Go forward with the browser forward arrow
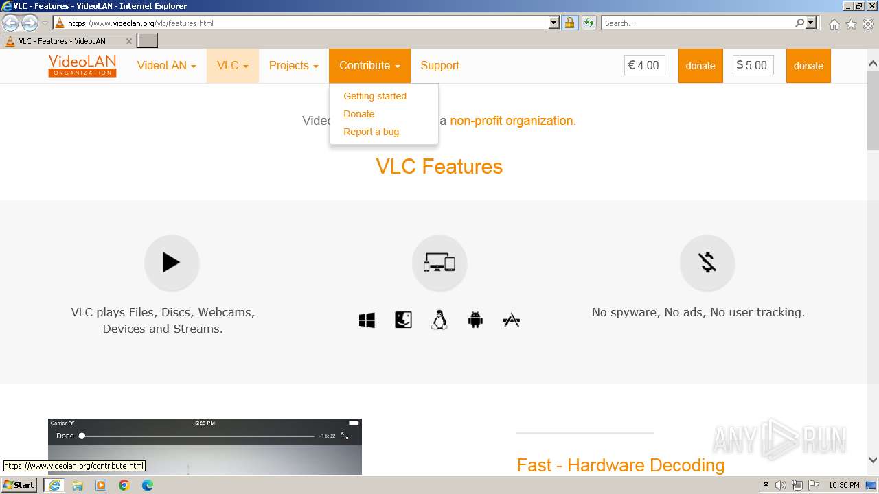 tap(30, 23)
